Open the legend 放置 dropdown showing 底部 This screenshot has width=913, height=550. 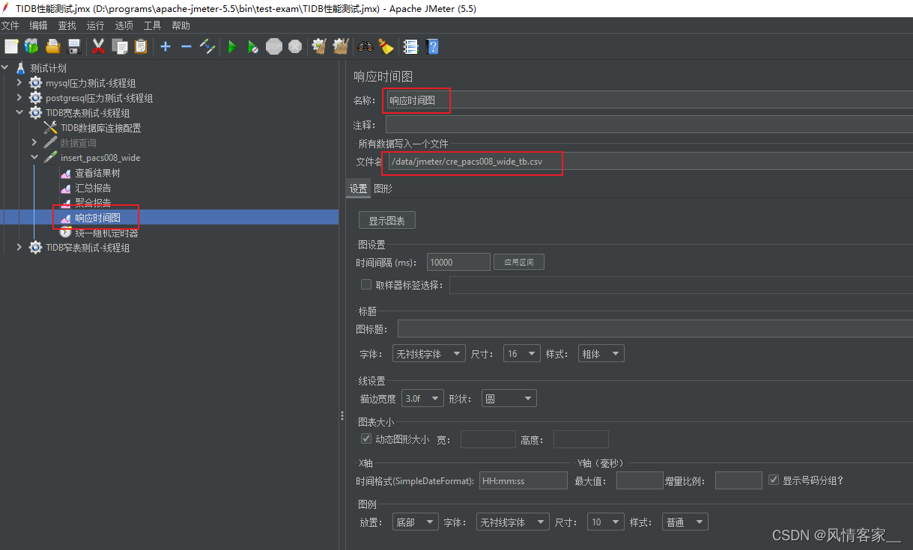tap(415, 522)
